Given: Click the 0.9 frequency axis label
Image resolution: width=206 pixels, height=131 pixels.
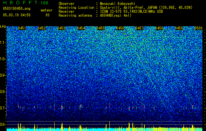Looking at the screenshot, I should point(3,75).
